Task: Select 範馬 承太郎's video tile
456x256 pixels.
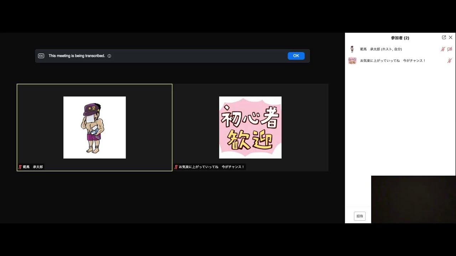Action: (94, 127)
